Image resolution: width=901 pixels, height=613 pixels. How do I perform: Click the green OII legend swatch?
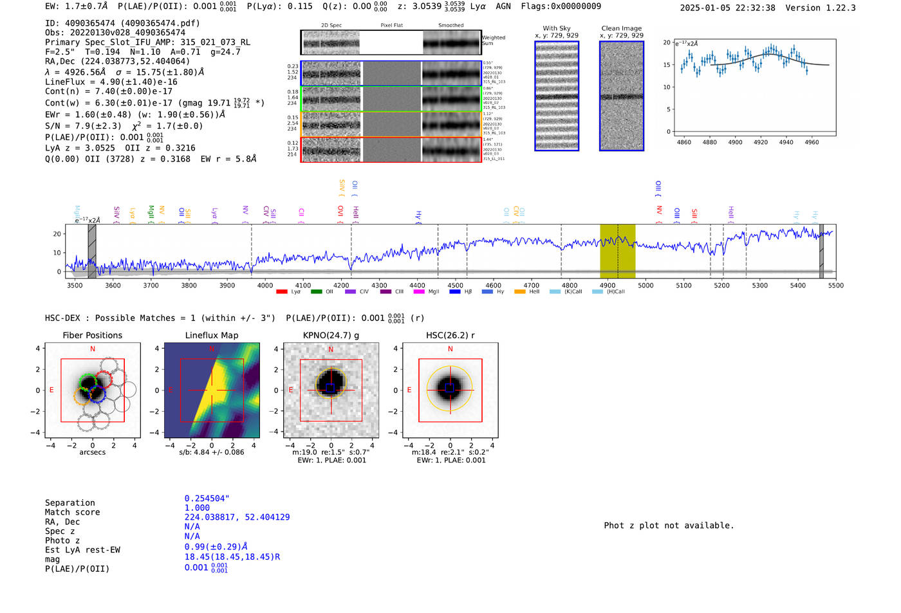tap(316, 292)
